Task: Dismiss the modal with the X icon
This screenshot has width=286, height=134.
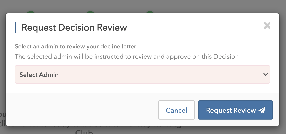Action: tap(267, 26)
